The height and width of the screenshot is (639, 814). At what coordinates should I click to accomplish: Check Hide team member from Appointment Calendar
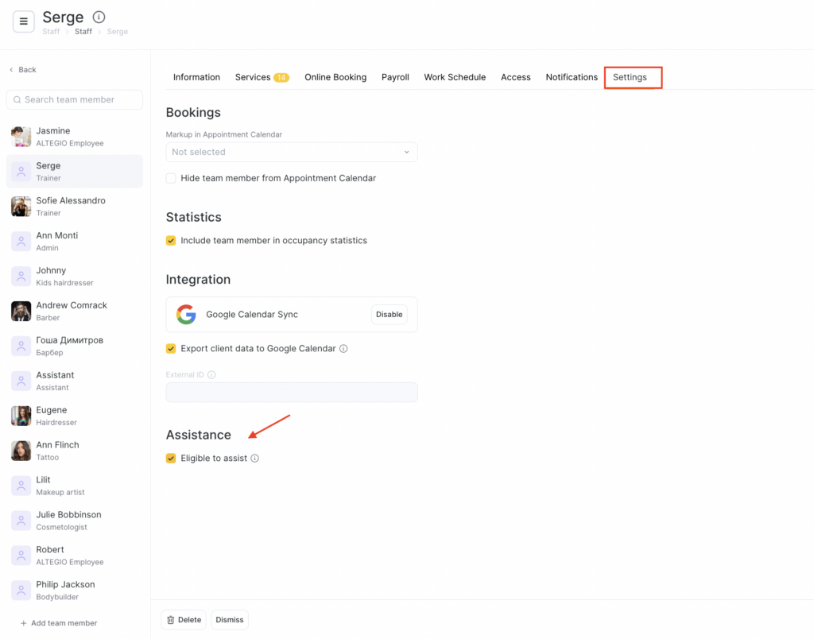click(171, 179)
